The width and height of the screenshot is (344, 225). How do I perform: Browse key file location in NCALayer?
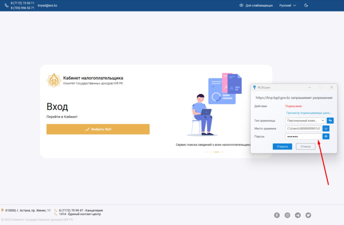pos(326,128)
